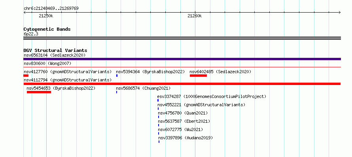Click the DGV Structural Variants track title
The height and width of the screenshot is (157, 352).
tap(55, 50)
